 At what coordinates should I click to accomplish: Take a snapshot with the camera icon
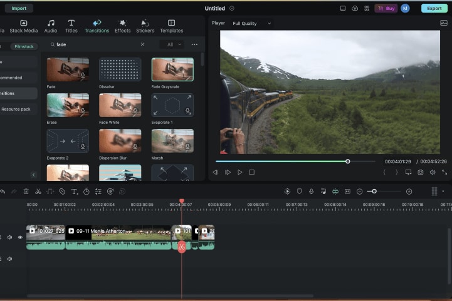coord(421,172)
